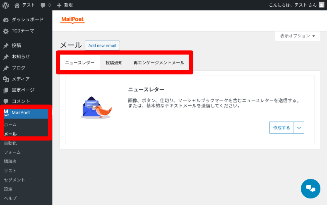
Task: Click the comment icon beside コメント
Action: pos(6,101)
